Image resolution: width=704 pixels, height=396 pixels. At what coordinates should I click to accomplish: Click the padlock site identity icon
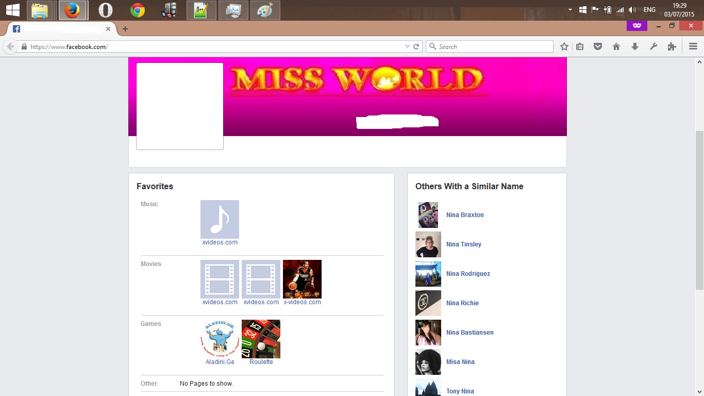point(24,46)
